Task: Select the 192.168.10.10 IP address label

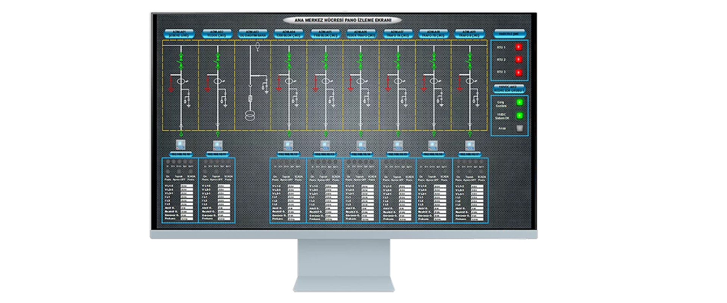Action: point(181,155)
